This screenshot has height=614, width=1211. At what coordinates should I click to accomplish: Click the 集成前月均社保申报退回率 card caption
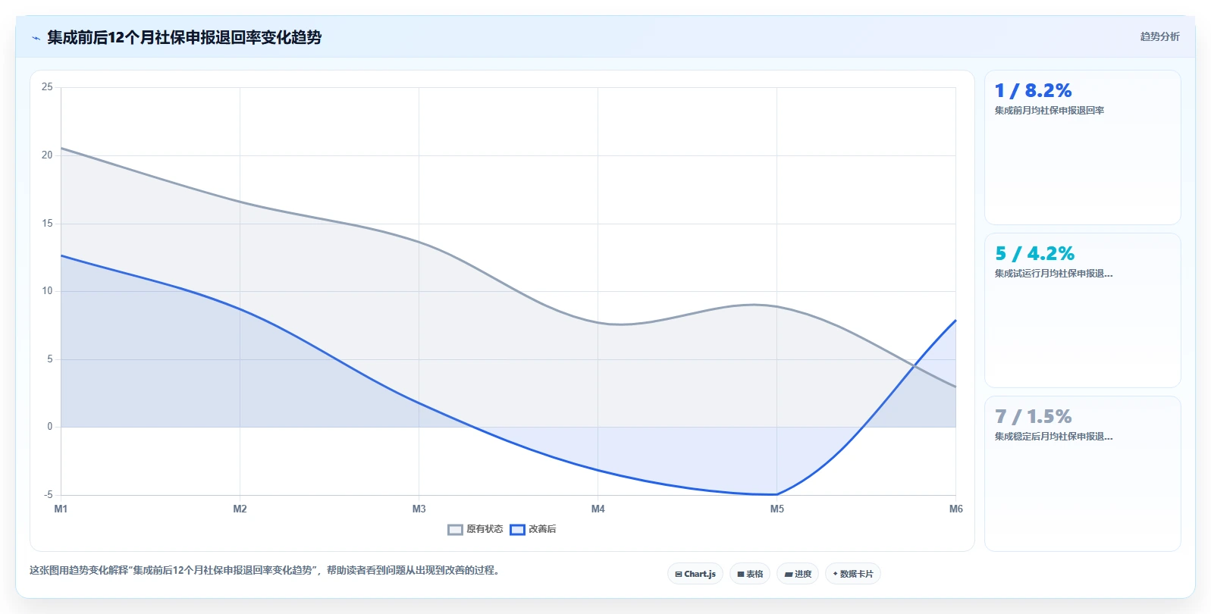pos(1049,111)
